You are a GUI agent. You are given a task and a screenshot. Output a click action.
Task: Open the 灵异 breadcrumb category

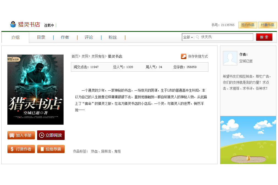coord(85,56)
